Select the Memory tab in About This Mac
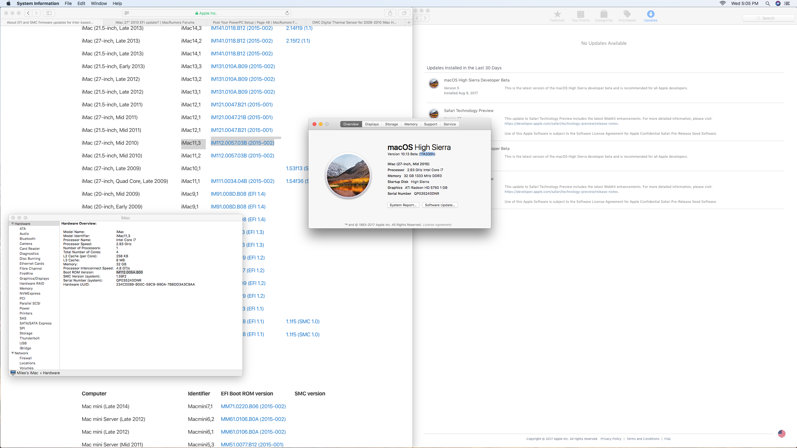797x448 pixels. click(x=411, y=124)
